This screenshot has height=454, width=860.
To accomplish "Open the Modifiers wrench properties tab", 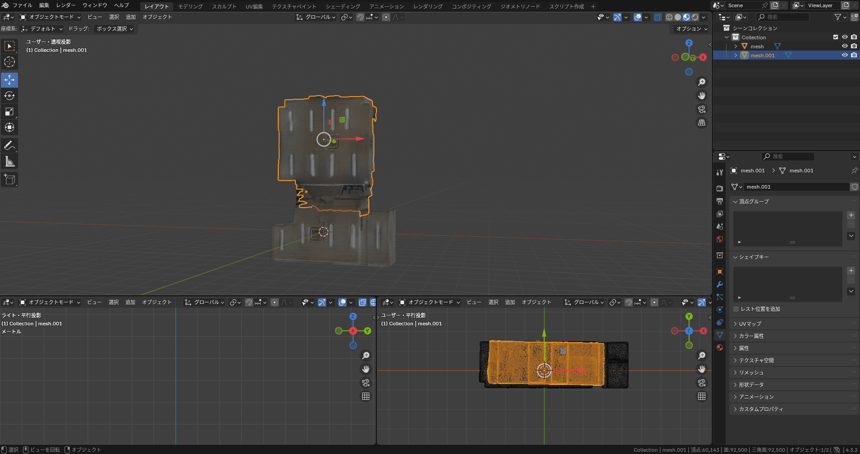I will click(x=720, y=284).
